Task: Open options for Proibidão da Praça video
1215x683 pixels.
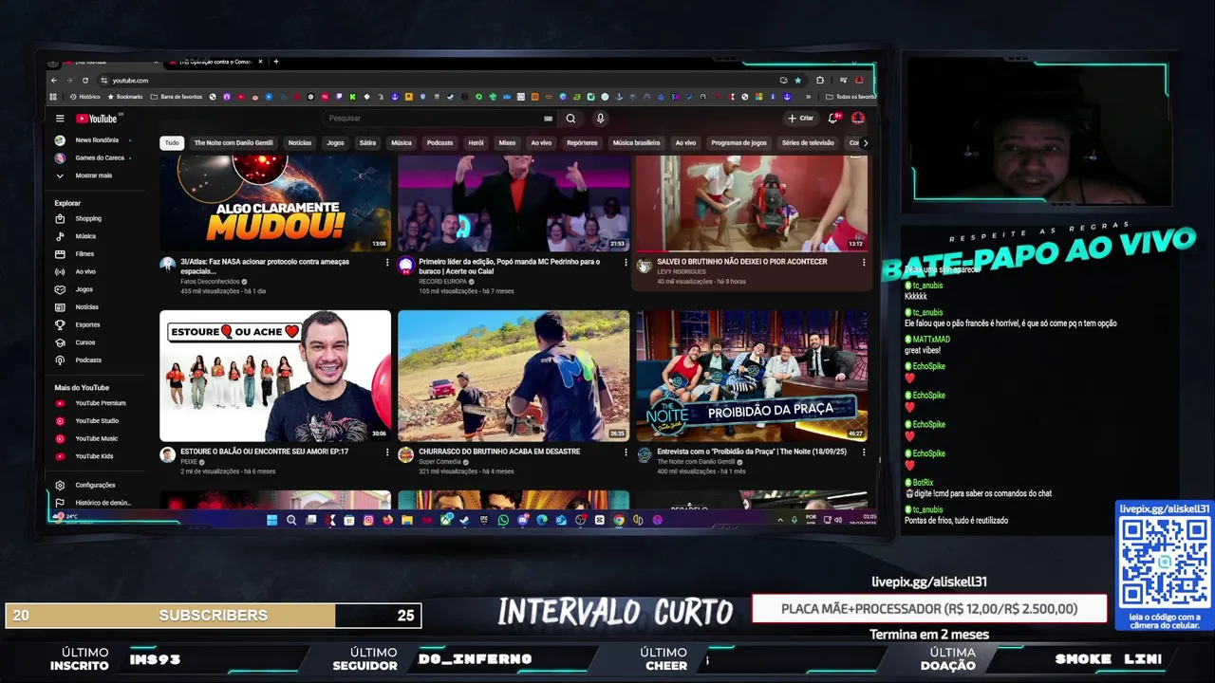Action: click(x=864, y=452)
